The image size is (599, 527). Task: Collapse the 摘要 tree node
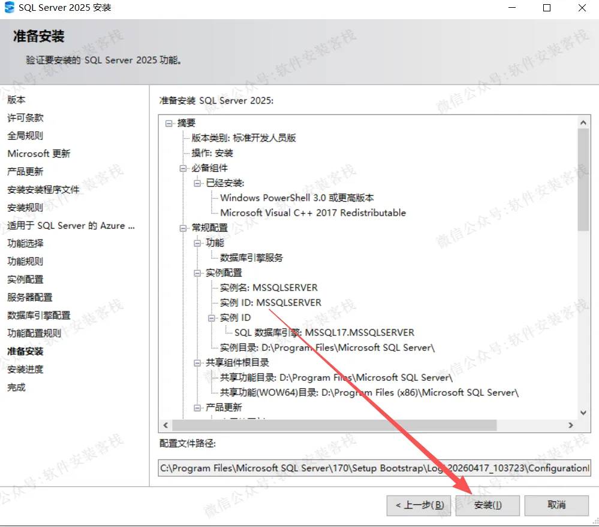169,123
